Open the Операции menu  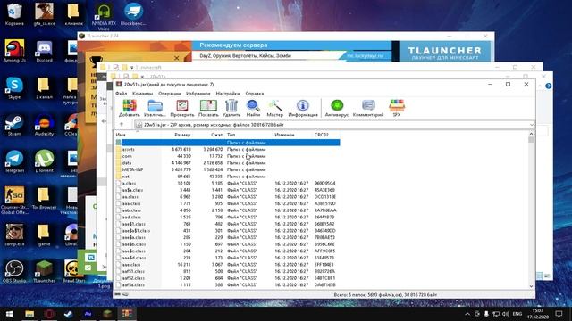point(169,94)
